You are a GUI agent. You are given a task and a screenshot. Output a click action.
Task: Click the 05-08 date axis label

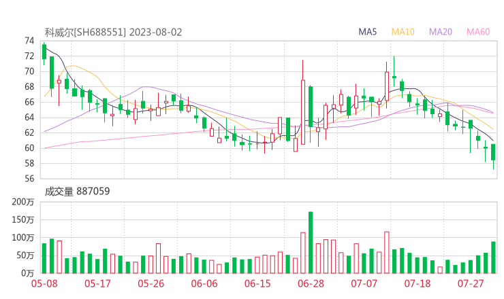[44, 283]
